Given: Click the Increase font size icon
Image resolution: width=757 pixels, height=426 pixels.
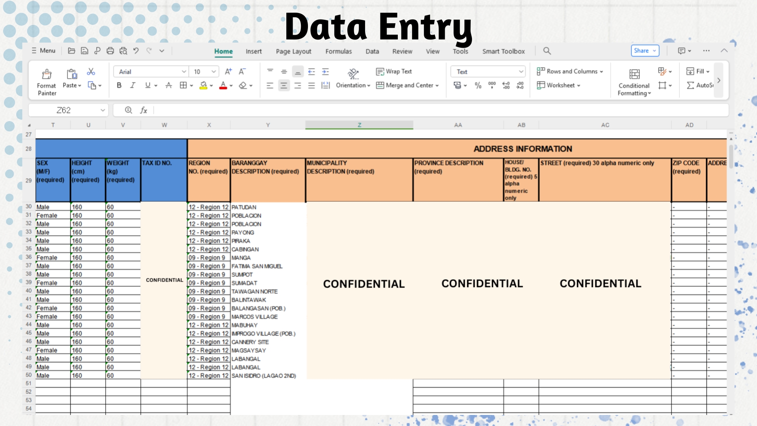Looking at the screenshot, I should pyautogui.click(x=228, y=72).
